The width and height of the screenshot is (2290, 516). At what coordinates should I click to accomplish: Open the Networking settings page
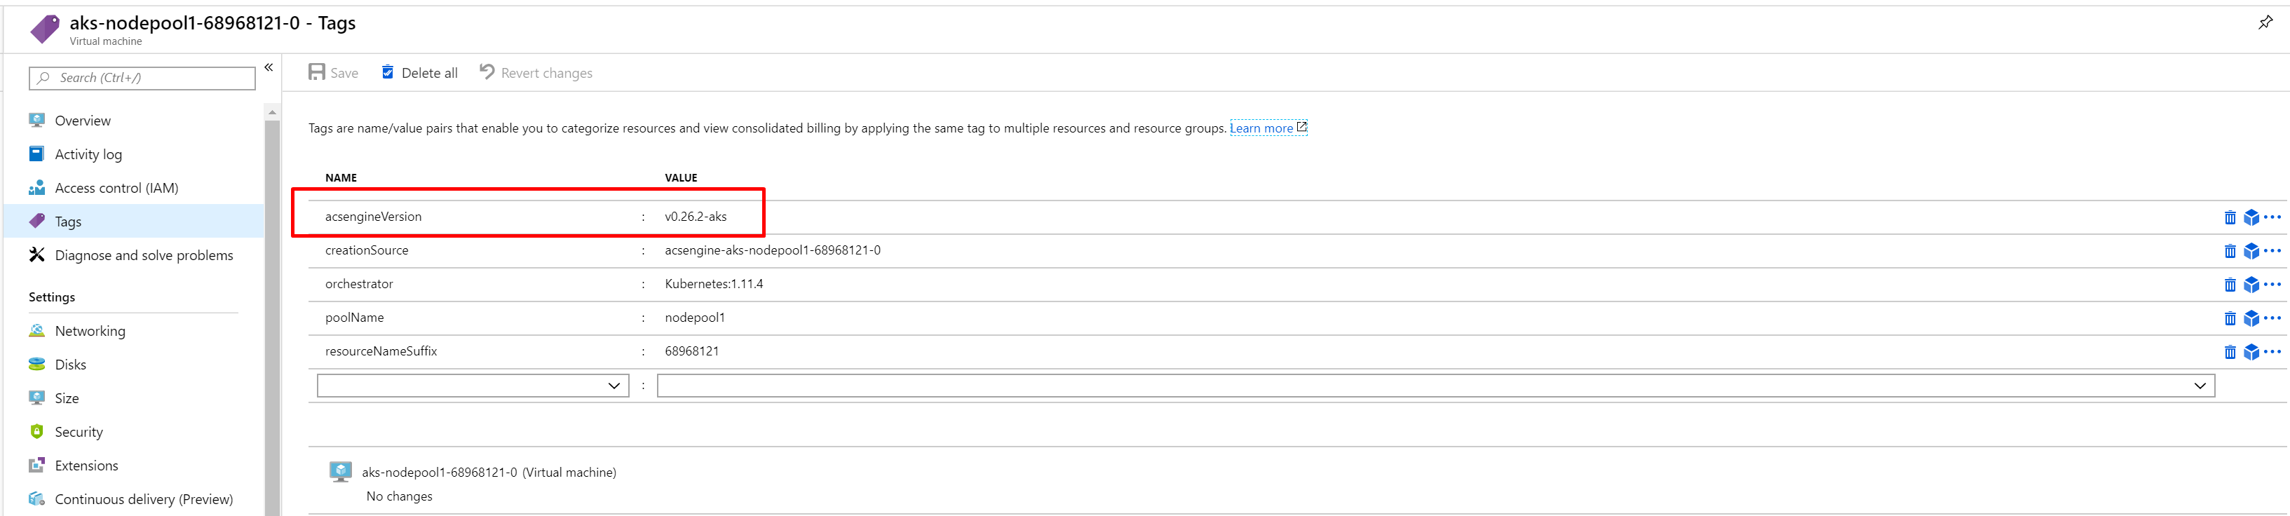coord(90,332)
